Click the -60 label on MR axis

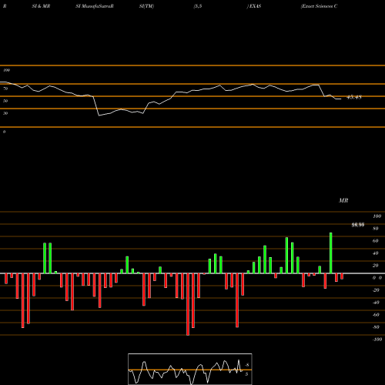tap(376, 315)
